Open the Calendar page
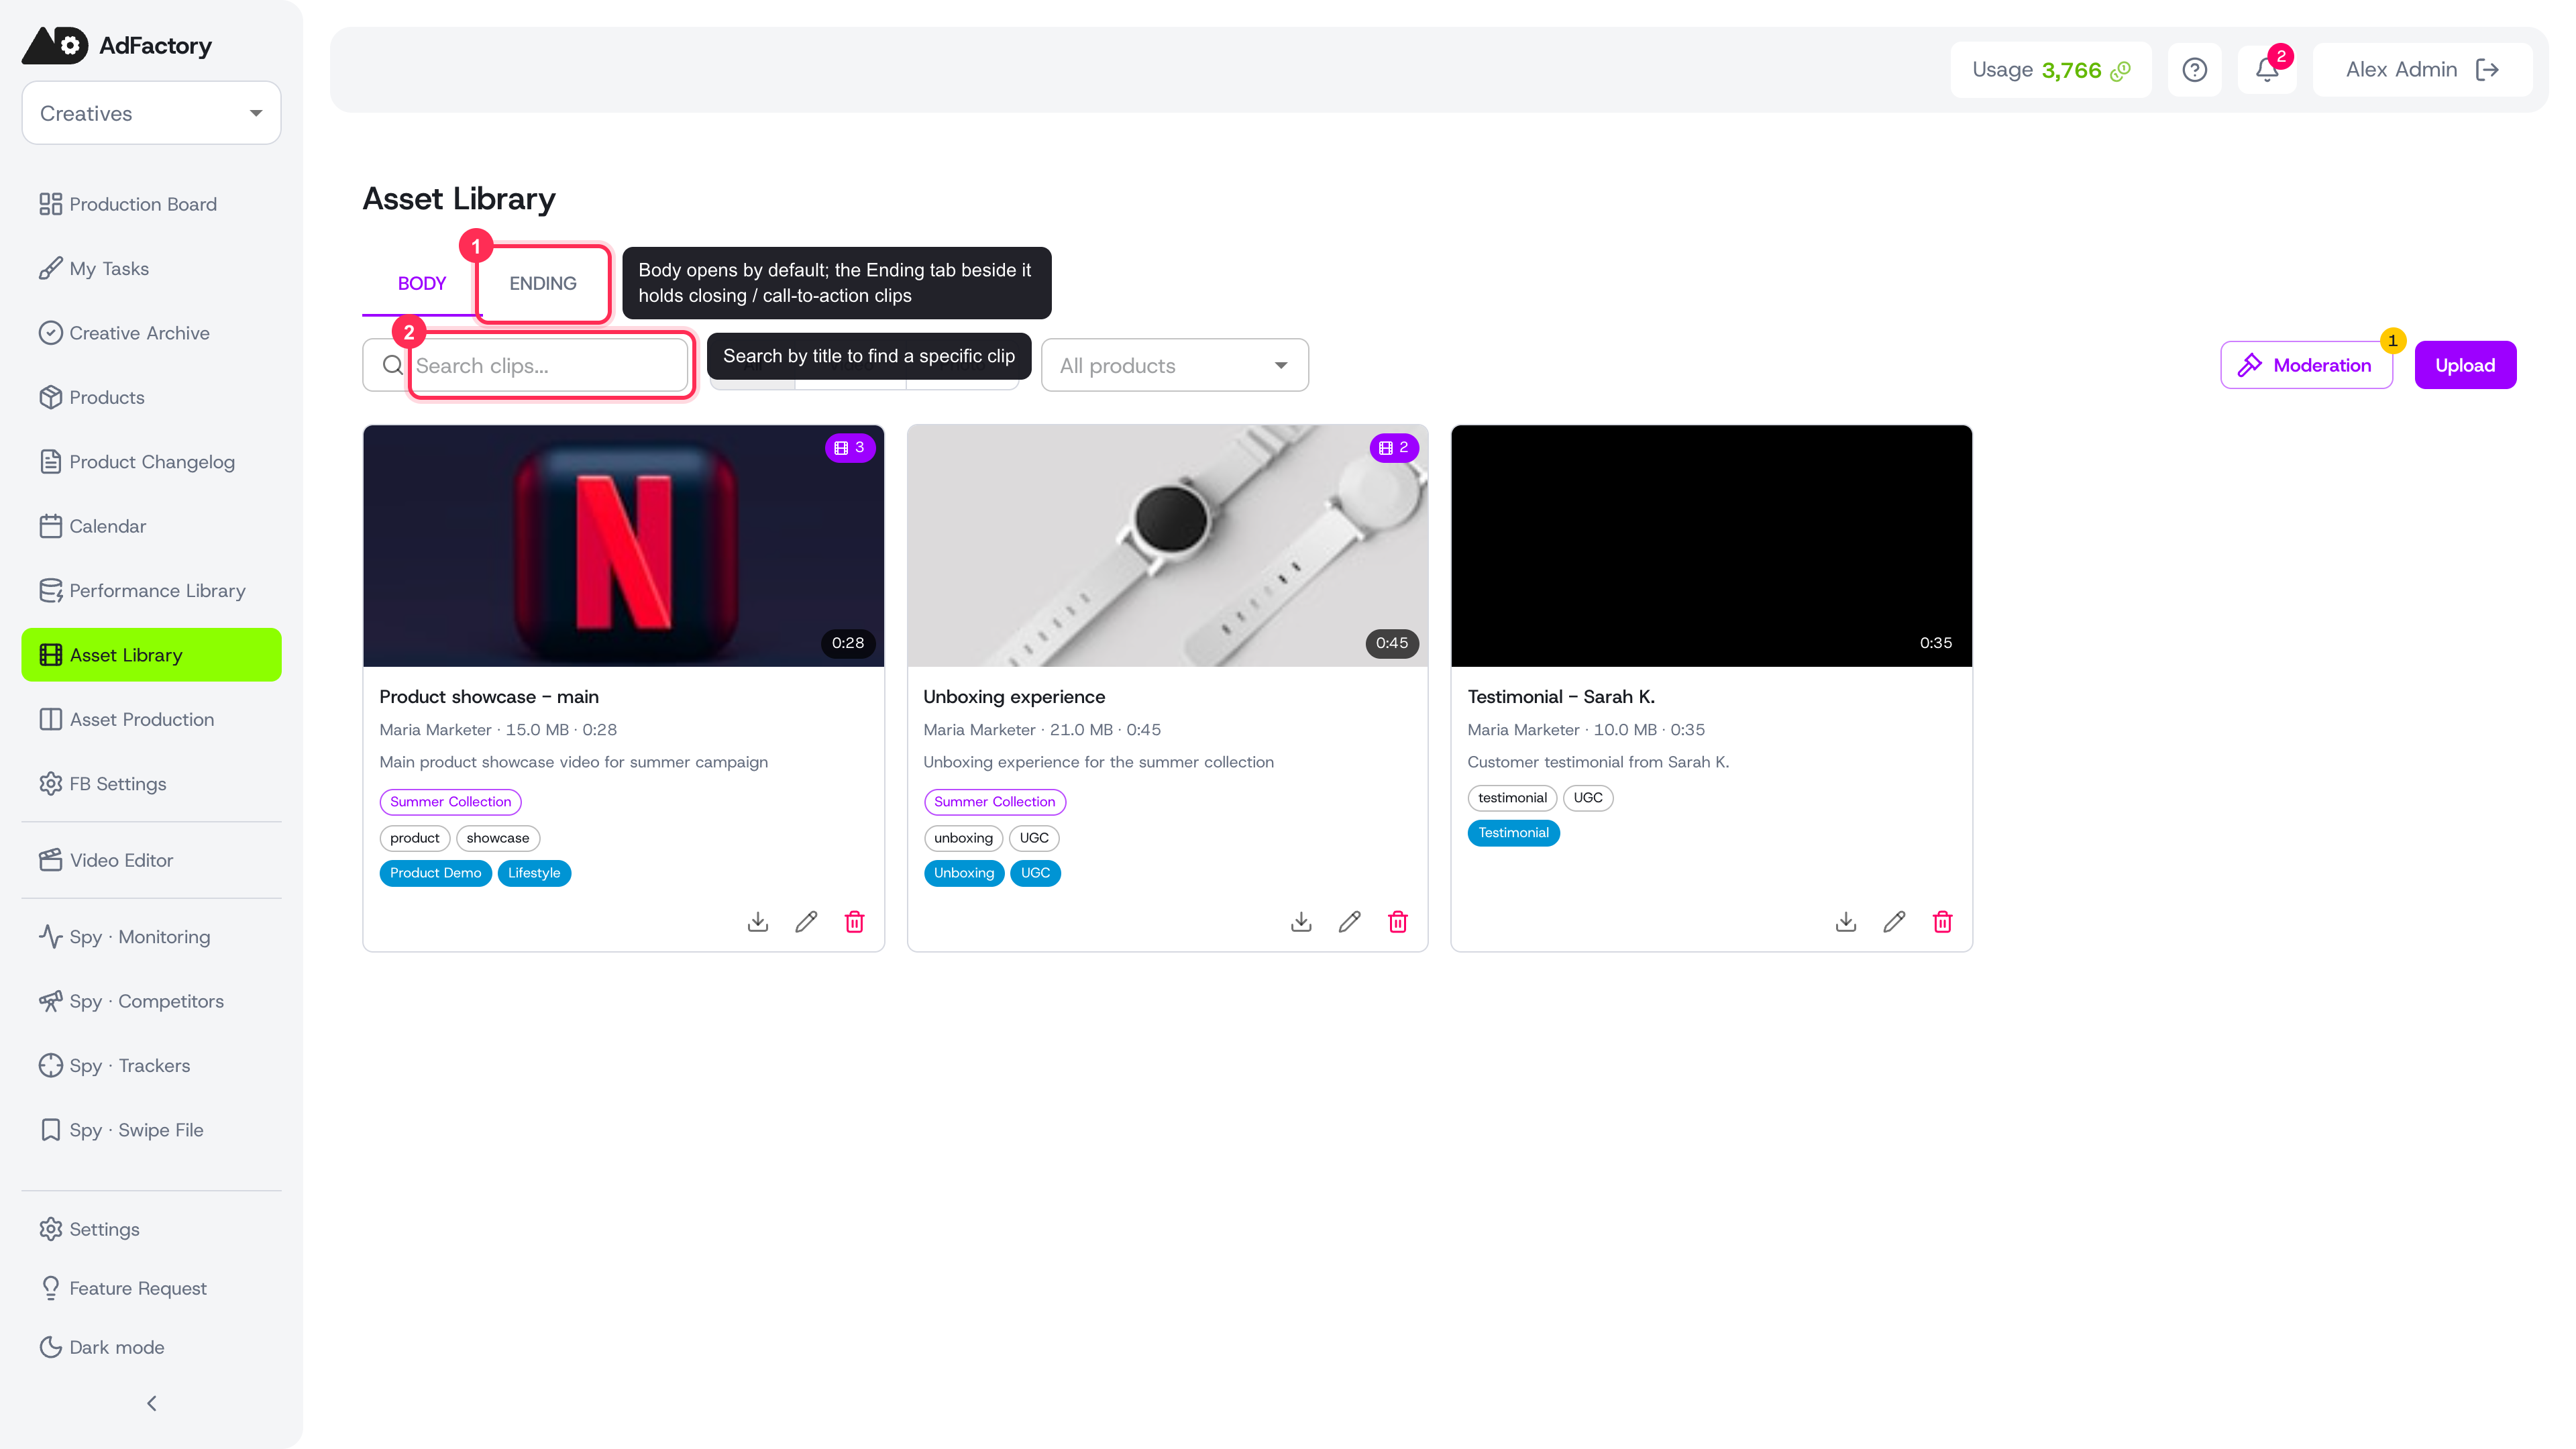Viewport: 2576px width, 1449px height. coord(151,526)
